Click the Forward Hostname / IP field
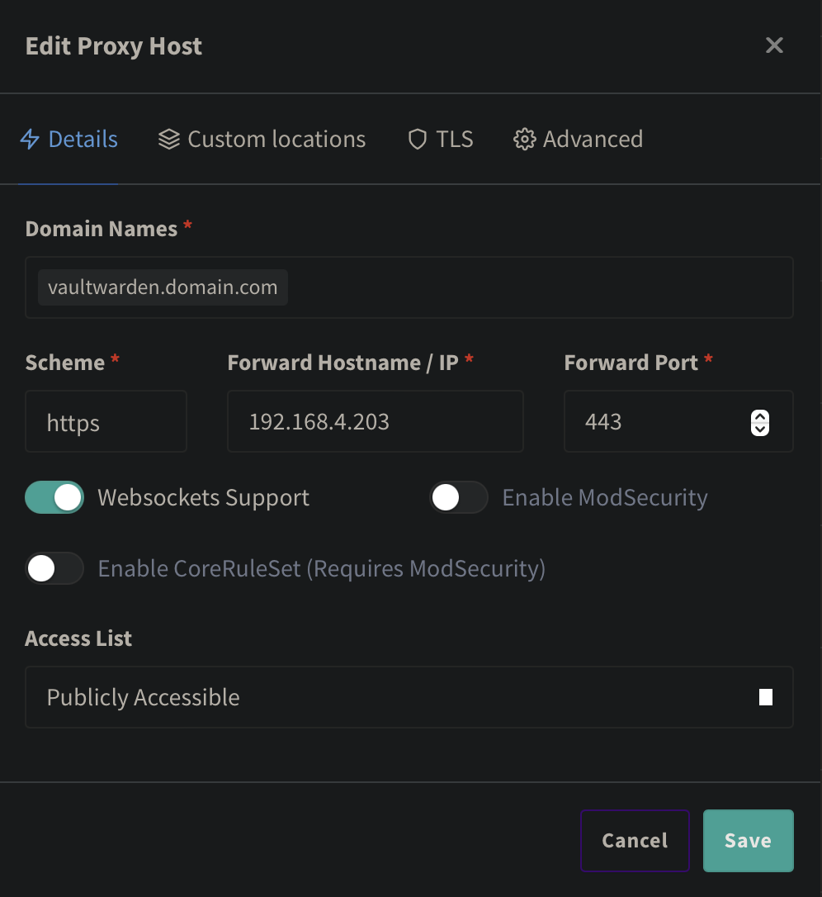Screen dimensions: 822x897 375,422
